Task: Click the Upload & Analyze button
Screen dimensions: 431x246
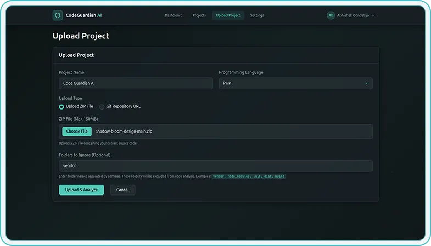Action: point(81,190)
